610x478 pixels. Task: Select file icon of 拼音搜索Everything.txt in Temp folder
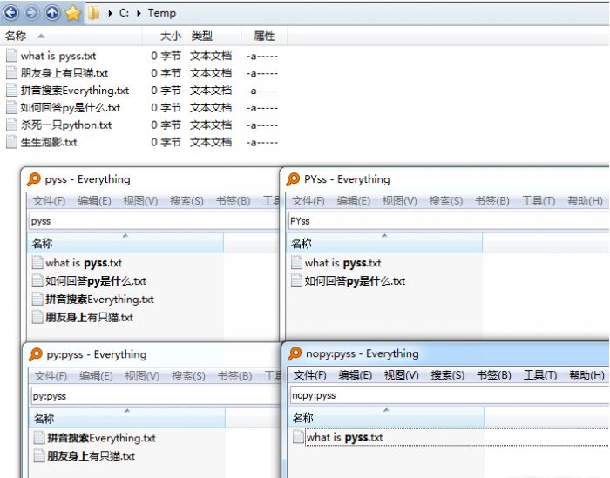[x=11, y=91]
